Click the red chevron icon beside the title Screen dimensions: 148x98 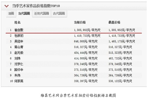[x=6, y=6]
